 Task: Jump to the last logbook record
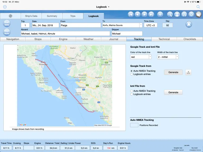click(x=151, y=15)
